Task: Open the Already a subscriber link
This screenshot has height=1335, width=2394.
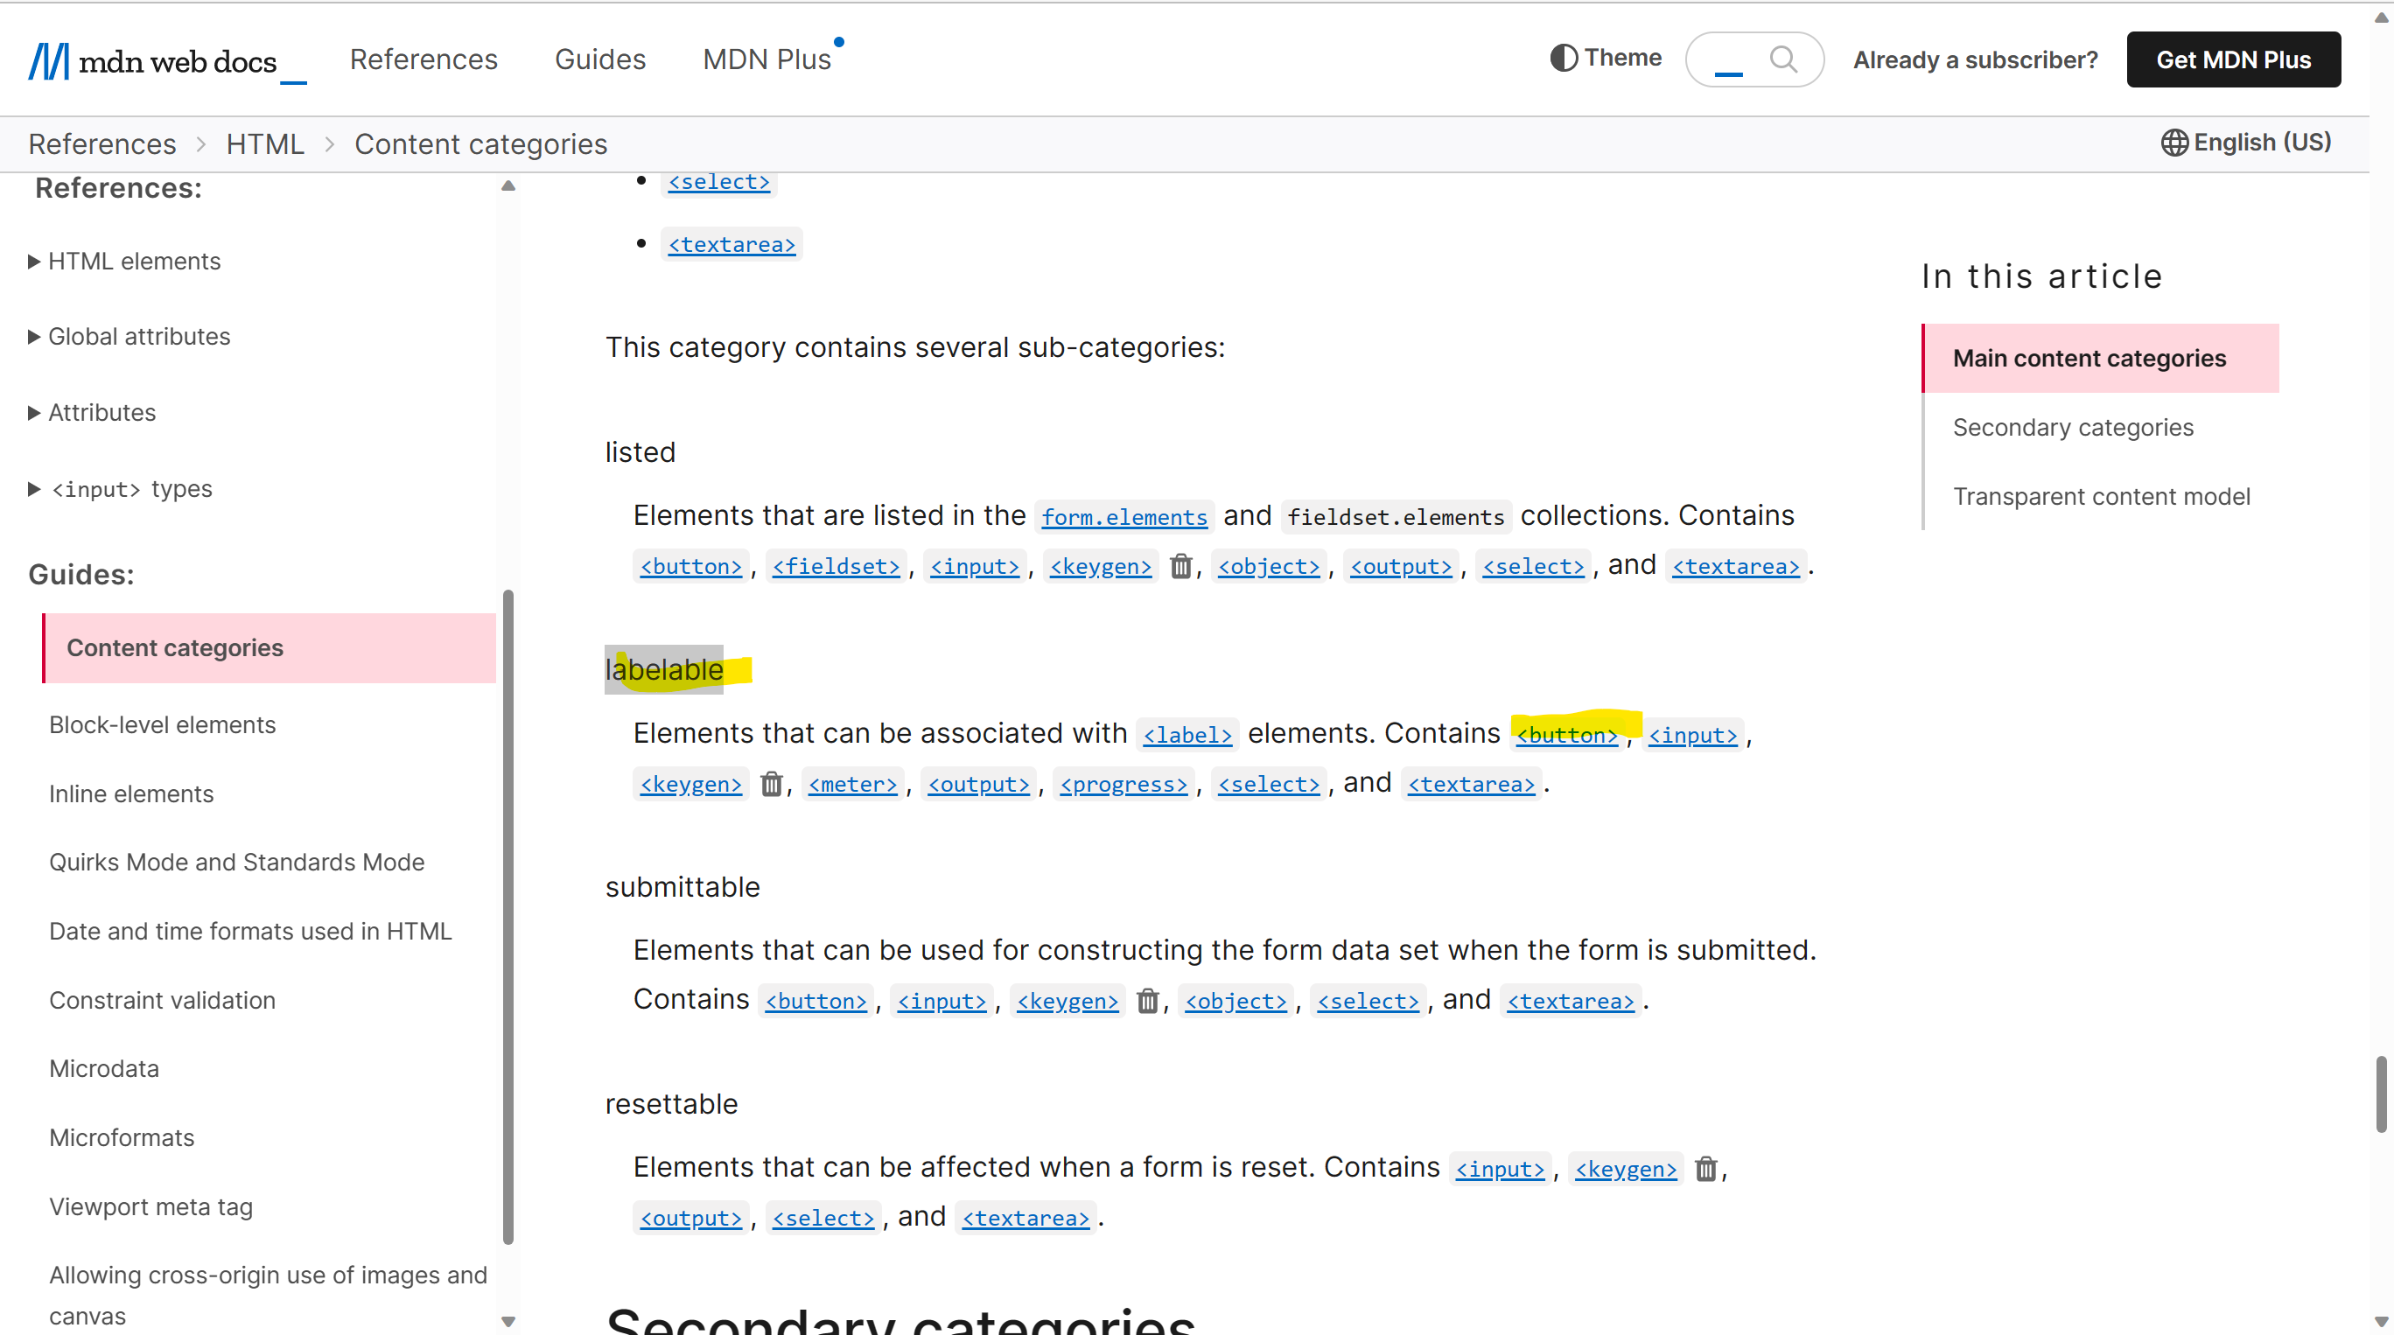Action: point(1975,59)
